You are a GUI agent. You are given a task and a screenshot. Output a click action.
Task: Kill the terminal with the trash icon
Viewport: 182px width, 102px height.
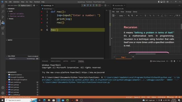pyautogui.click(x=174, y=61)
